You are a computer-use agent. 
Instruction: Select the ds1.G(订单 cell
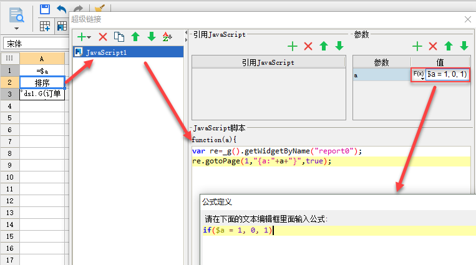[42, 94]
